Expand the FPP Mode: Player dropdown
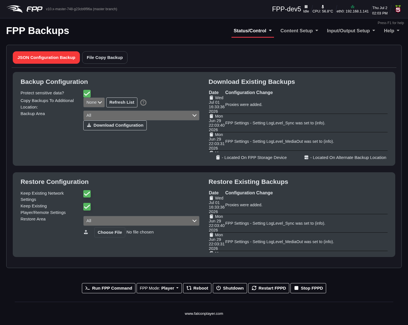408x325 pixels. (159, 288)
